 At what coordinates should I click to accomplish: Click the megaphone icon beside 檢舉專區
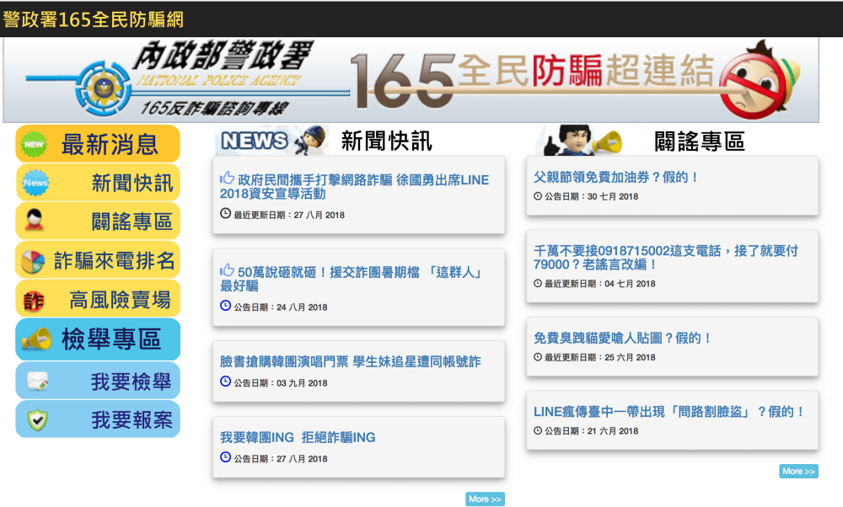(36, 339)
